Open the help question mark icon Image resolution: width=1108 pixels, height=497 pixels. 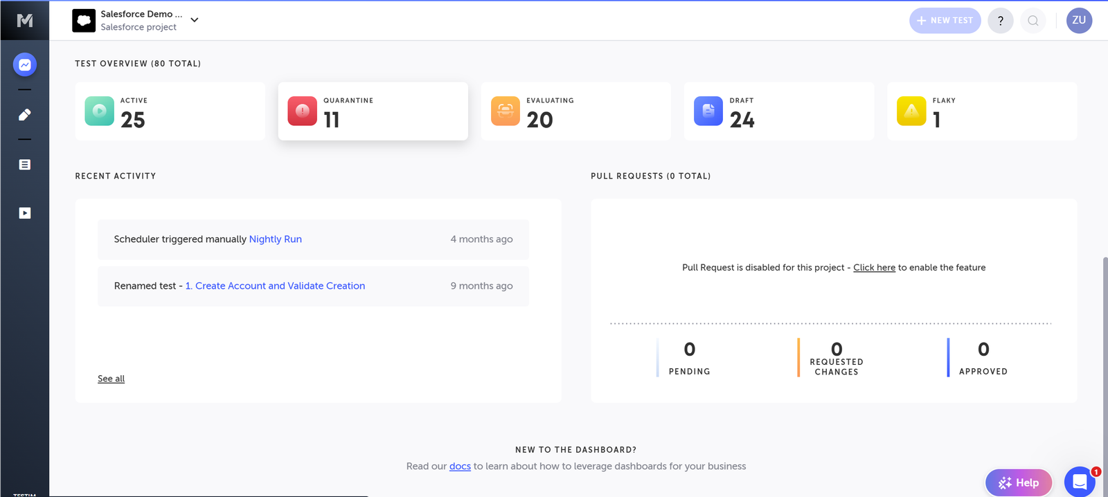(1000, 20)
